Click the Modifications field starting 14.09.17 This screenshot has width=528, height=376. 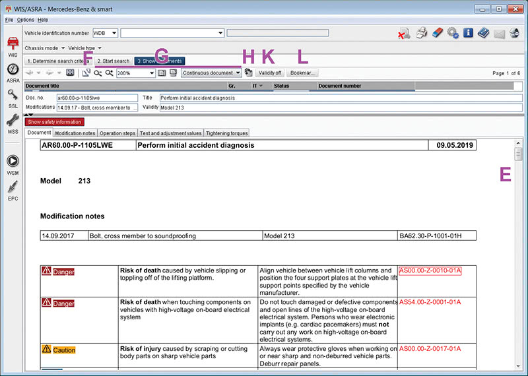97,108
